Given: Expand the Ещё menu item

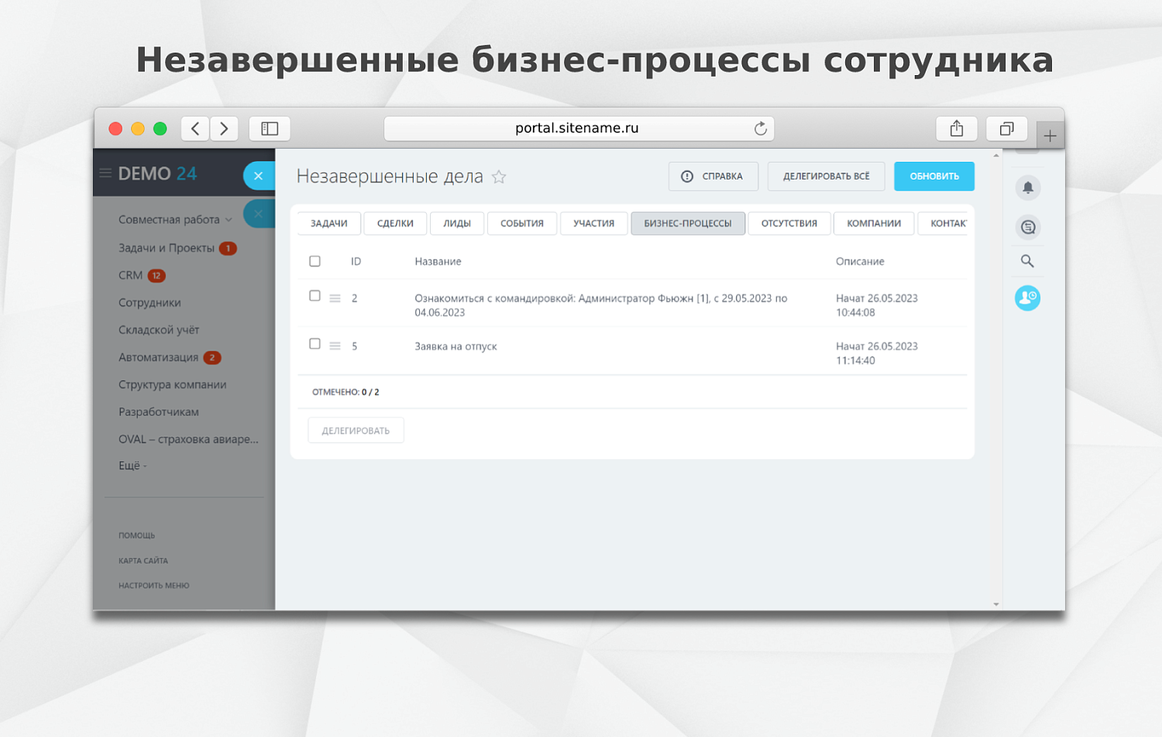Looking at the screenshot, I should [131, 465].
